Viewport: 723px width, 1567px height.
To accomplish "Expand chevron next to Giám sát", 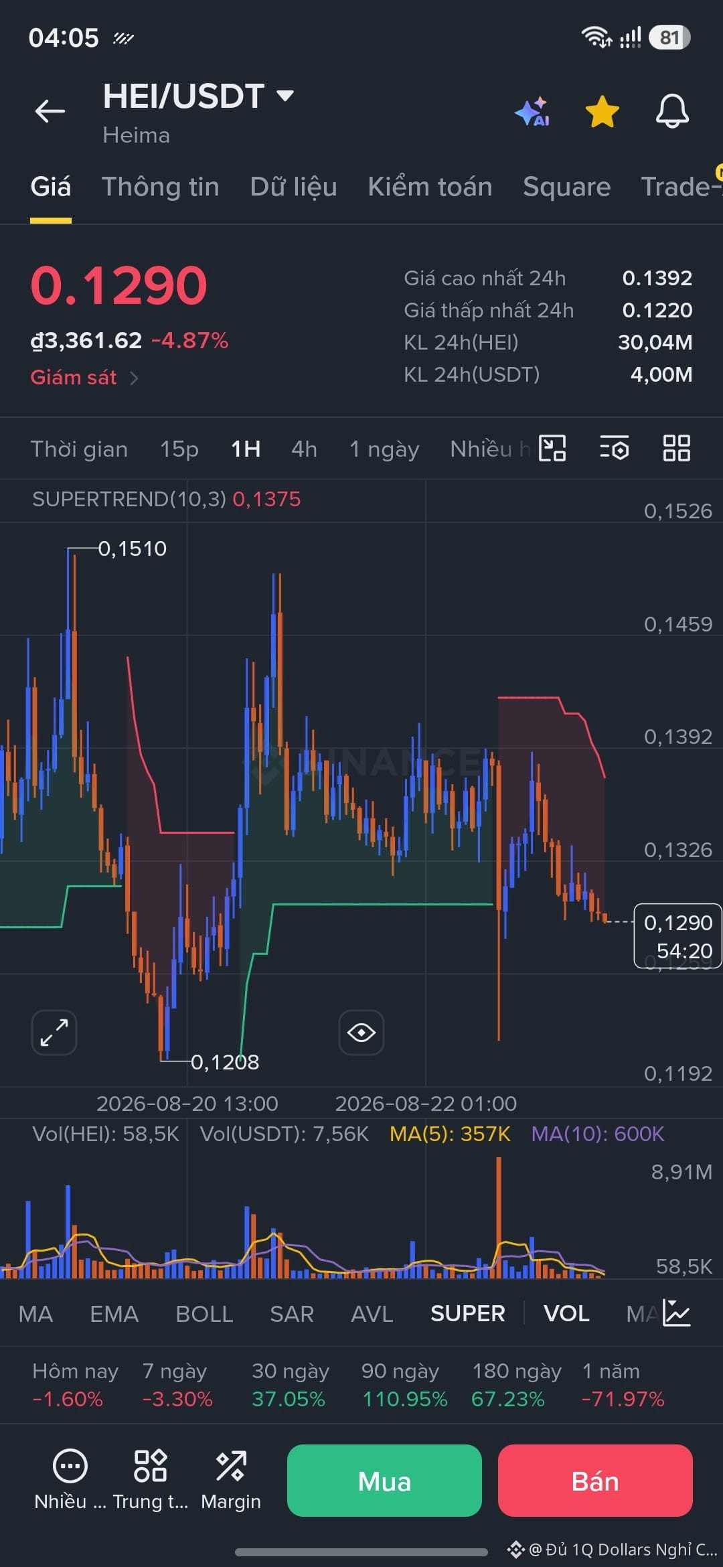I will [x=134, y=378].
